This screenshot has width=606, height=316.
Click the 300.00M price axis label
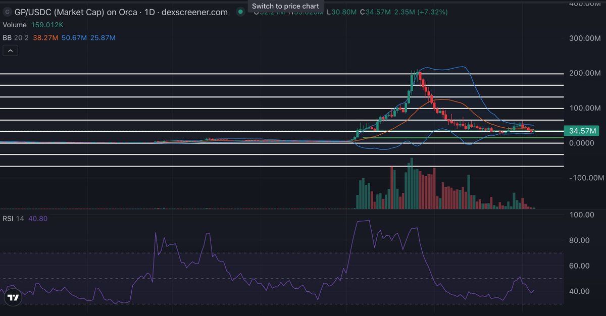click(584, 38)
